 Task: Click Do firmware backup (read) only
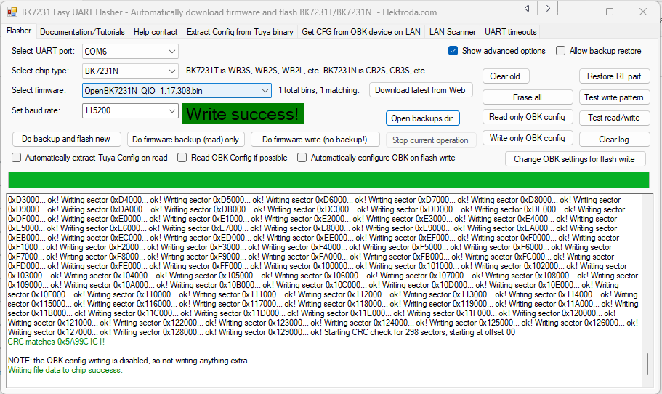tap(185, 140)
